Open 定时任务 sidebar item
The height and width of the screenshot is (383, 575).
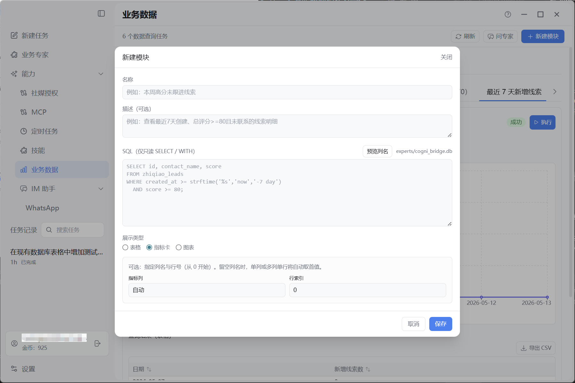tap(62, 131)
